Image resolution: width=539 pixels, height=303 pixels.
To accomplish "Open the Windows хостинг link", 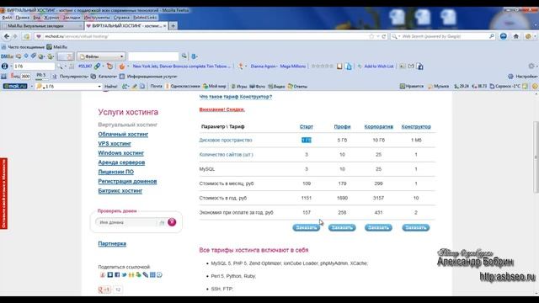I will 121,153.
